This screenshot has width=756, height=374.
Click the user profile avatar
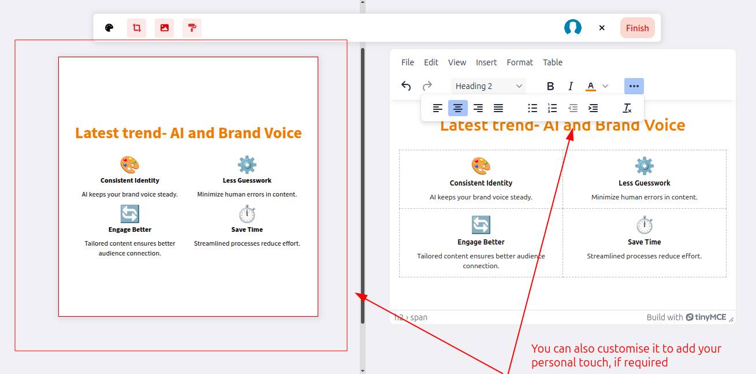572,28
